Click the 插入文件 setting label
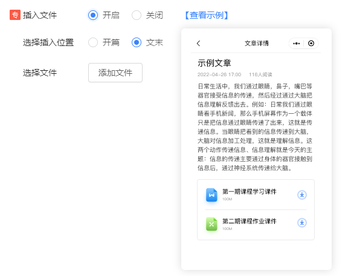Screen dimensions: 351x276 40,15
